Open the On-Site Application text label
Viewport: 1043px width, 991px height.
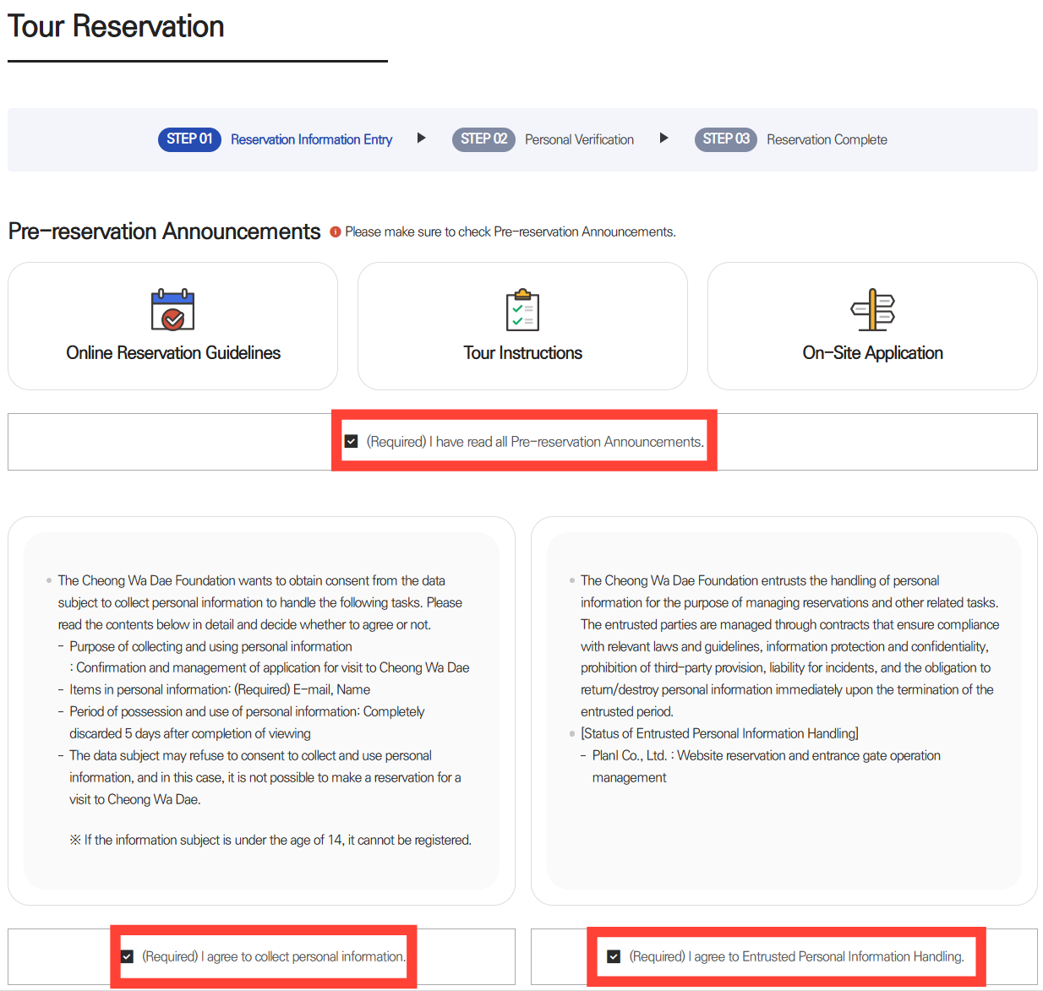tap(872, 353)
